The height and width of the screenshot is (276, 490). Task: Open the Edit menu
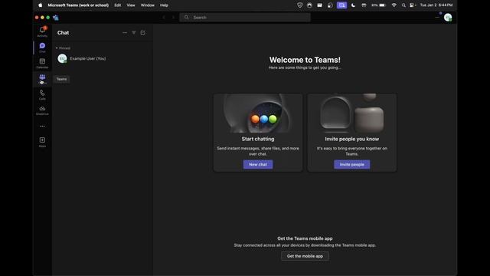tap(117, 5)
